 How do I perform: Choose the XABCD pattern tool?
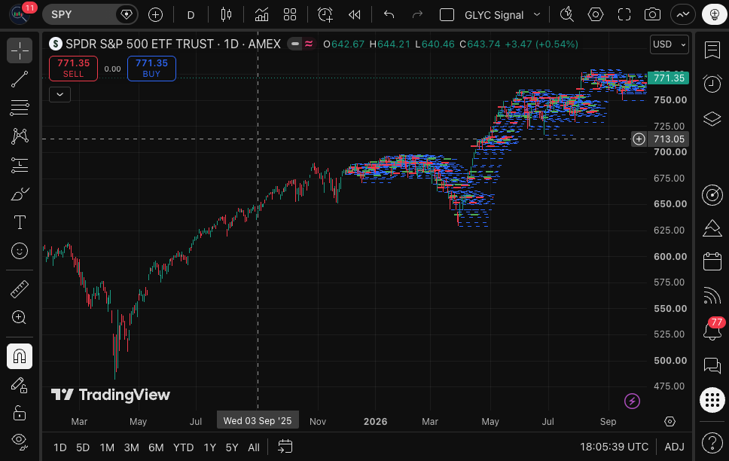coord(20,136)
